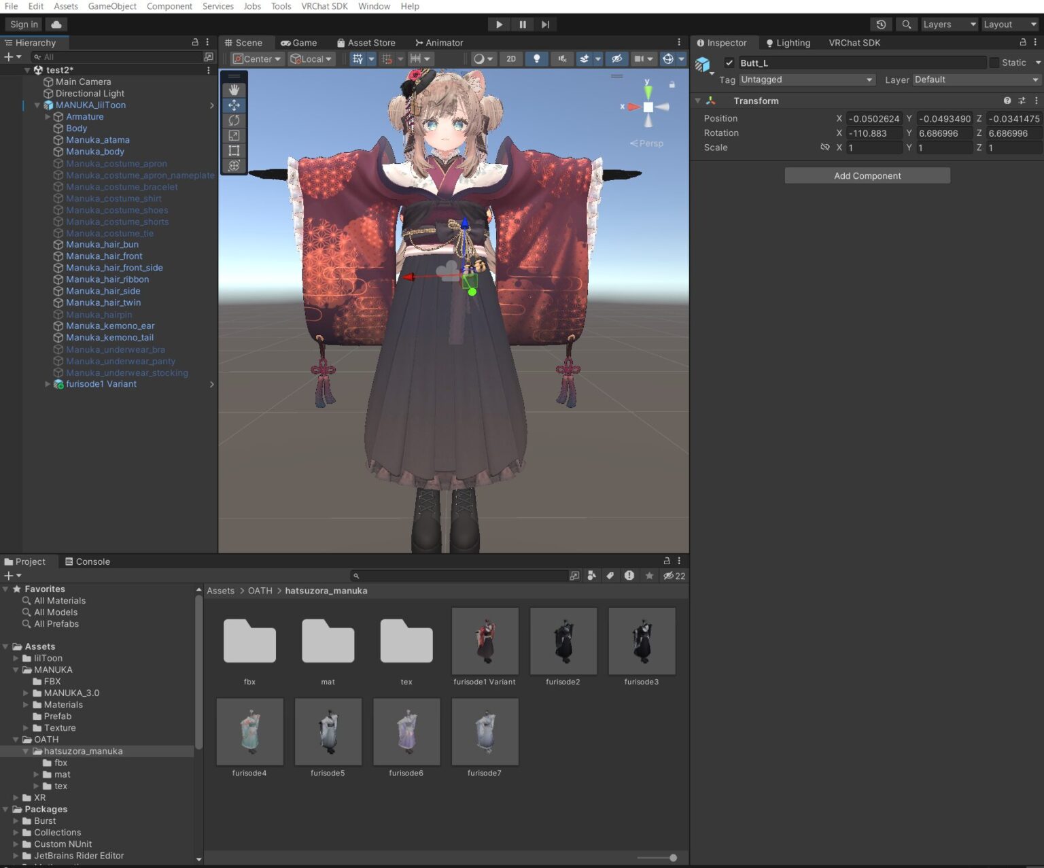Toggle 2D scene view mode
Viewport: 1044px width, 868px height.
click(511, 58)
